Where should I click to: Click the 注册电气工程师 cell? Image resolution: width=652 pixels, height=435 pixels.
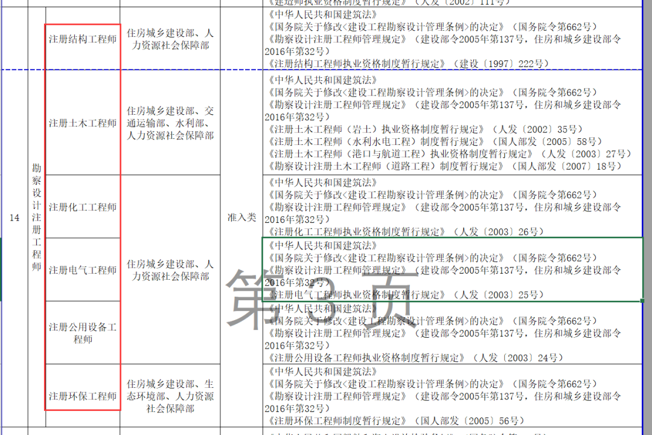(83, 270)
